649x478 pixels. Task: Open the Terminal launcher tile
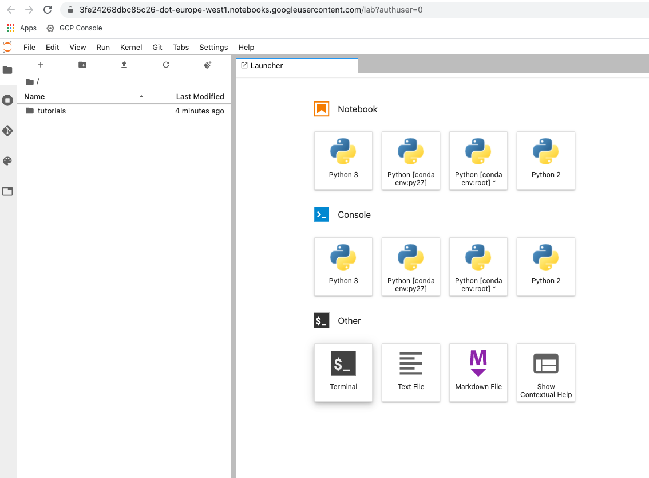343,372
